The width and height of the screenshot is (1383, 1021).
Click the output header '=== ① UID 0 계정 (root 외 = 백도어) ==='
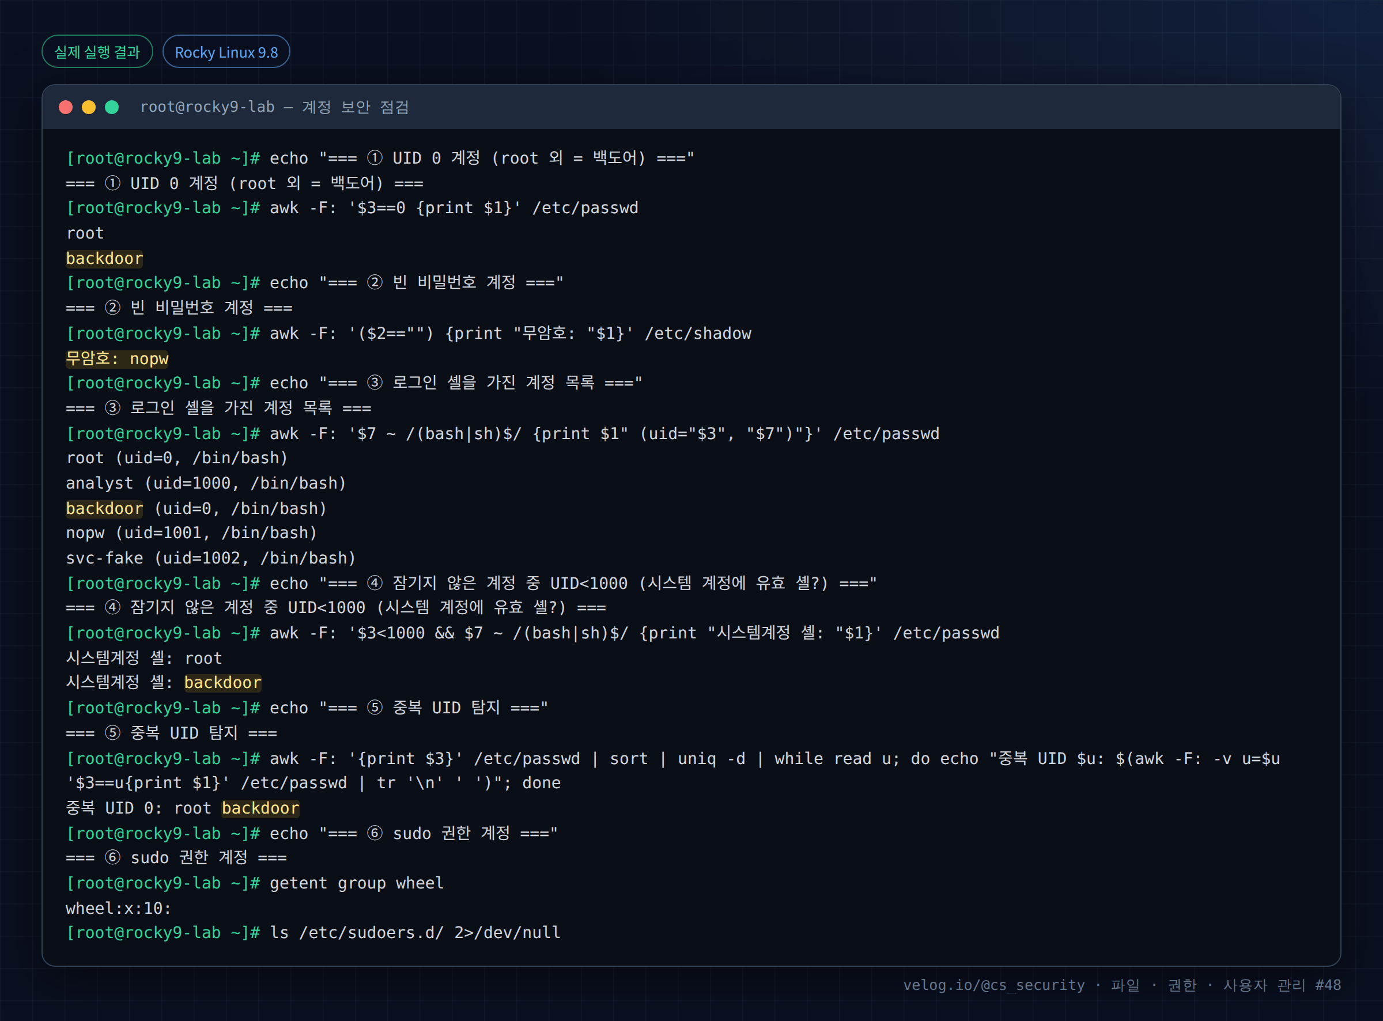245,184
